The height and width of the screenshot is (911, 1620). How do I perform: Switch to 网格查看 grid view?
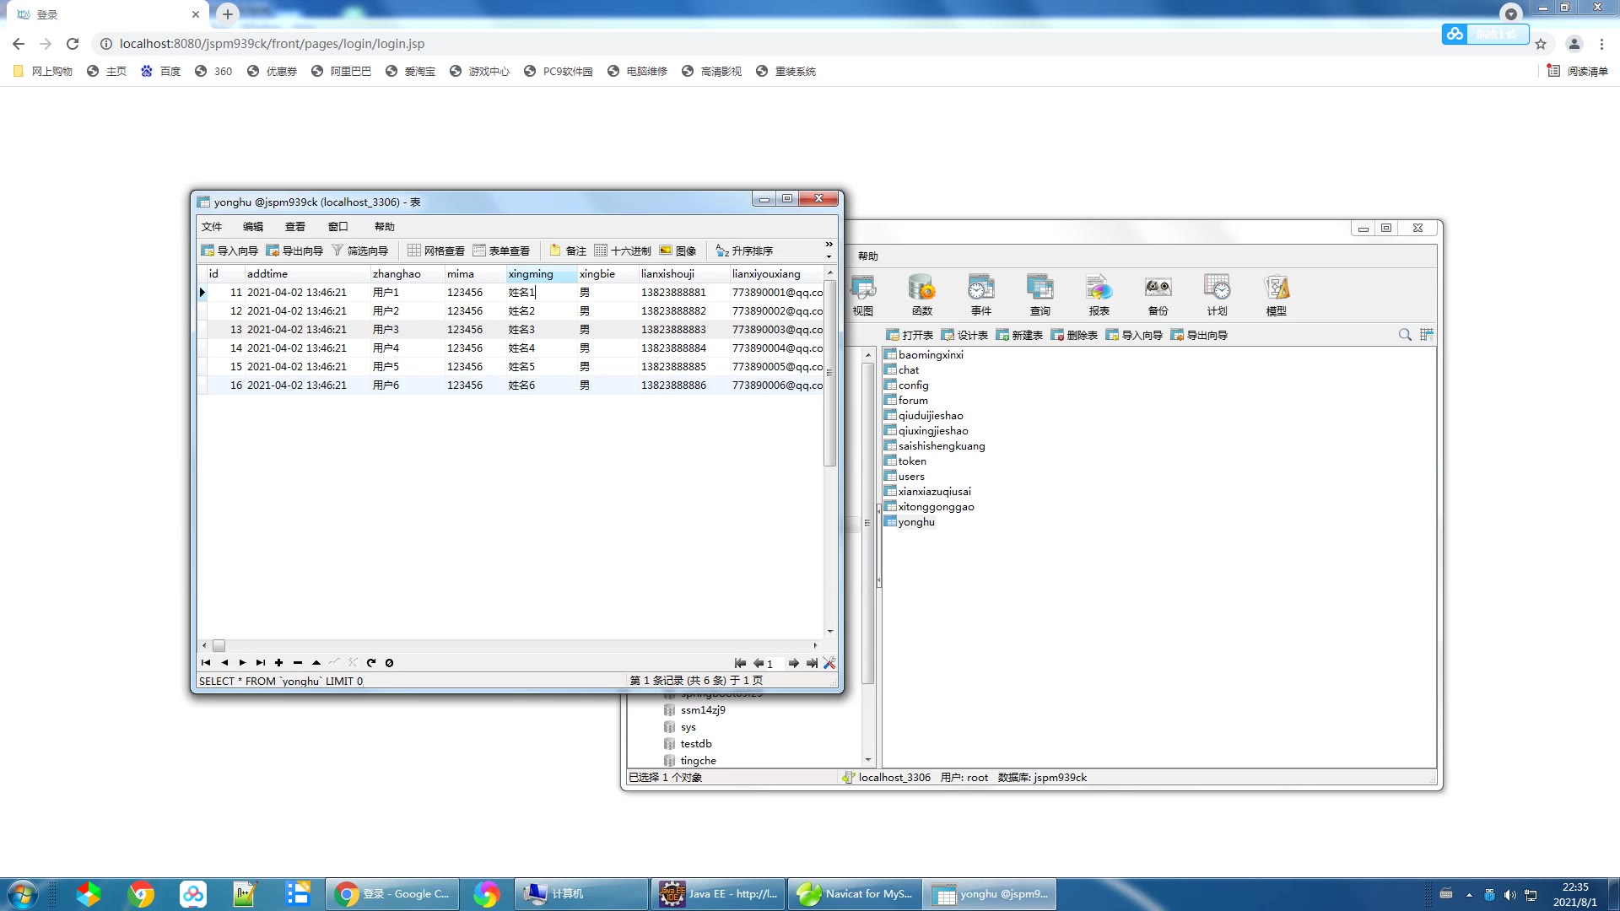tap(436, 251)
